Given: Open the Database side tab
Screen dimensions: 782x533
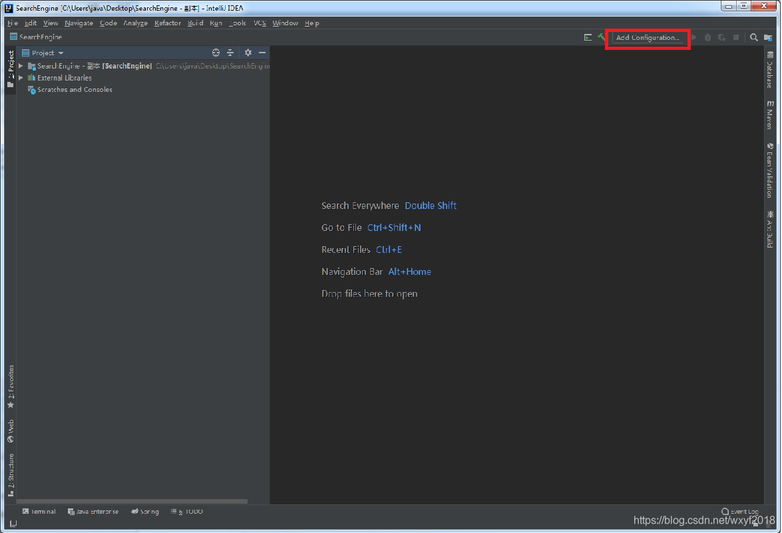Looking at the screenshot, I should click(x=770, y=69).
